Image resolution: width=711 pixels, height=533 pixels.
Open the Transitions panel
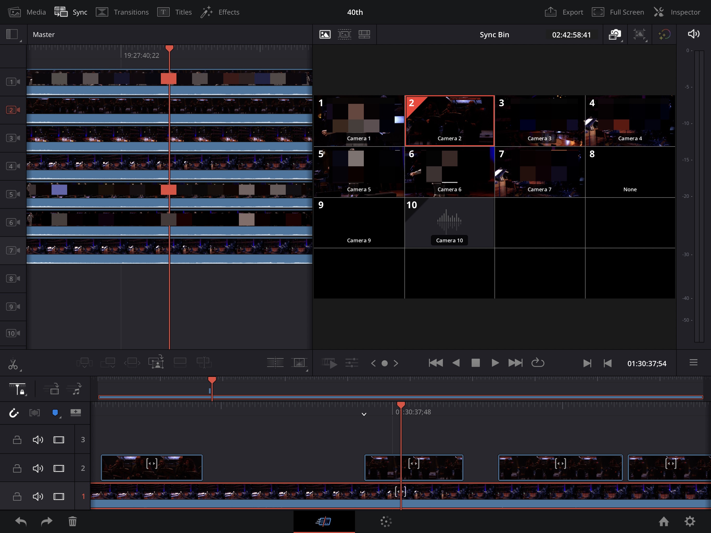[x=124, y=12]
